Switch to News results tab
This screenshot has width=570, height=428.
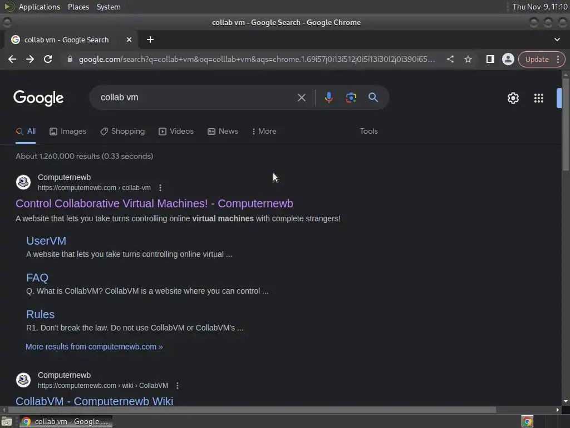coord(223,132)
